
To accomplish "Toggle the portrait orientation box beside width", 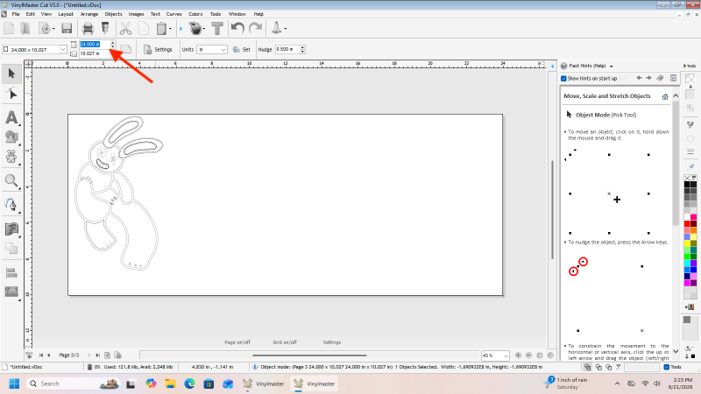I will point(74,45).
